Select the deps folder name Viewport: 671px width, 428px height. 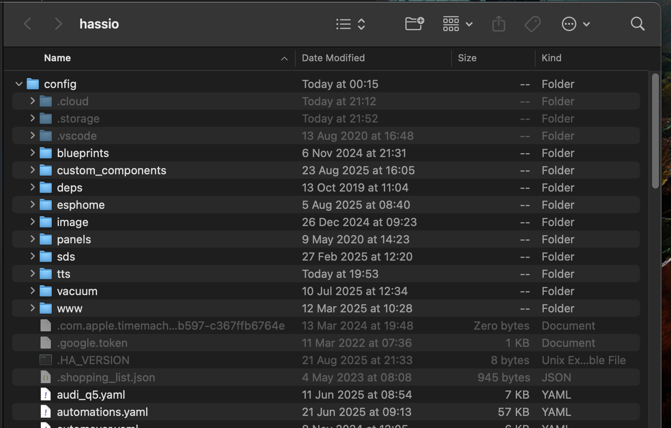pos(70,188)
